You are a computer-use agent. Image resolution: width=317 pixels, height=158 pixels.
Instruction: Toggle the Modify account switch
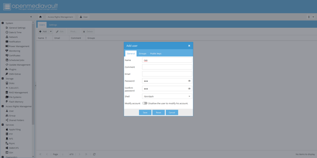145,103
